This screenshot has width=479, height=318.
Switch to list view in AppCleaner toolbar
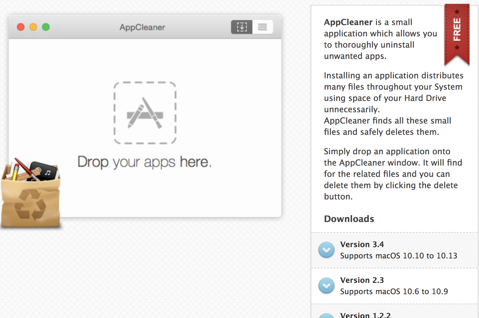point(262,27)
